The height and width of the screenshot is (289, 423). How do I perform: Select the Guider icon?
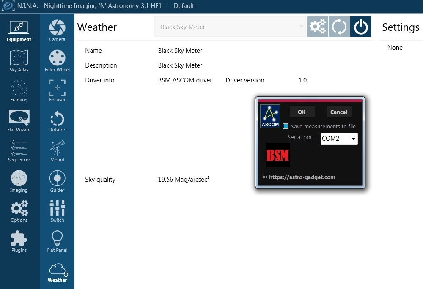click(57, 181)
